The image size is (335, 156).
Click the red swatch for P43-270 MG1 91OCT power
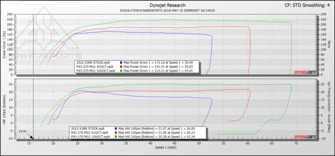tap(121, 67)
